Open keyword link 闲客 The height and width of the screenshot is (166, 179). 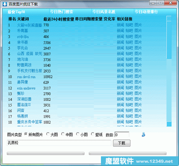click(x=21, y=110)
